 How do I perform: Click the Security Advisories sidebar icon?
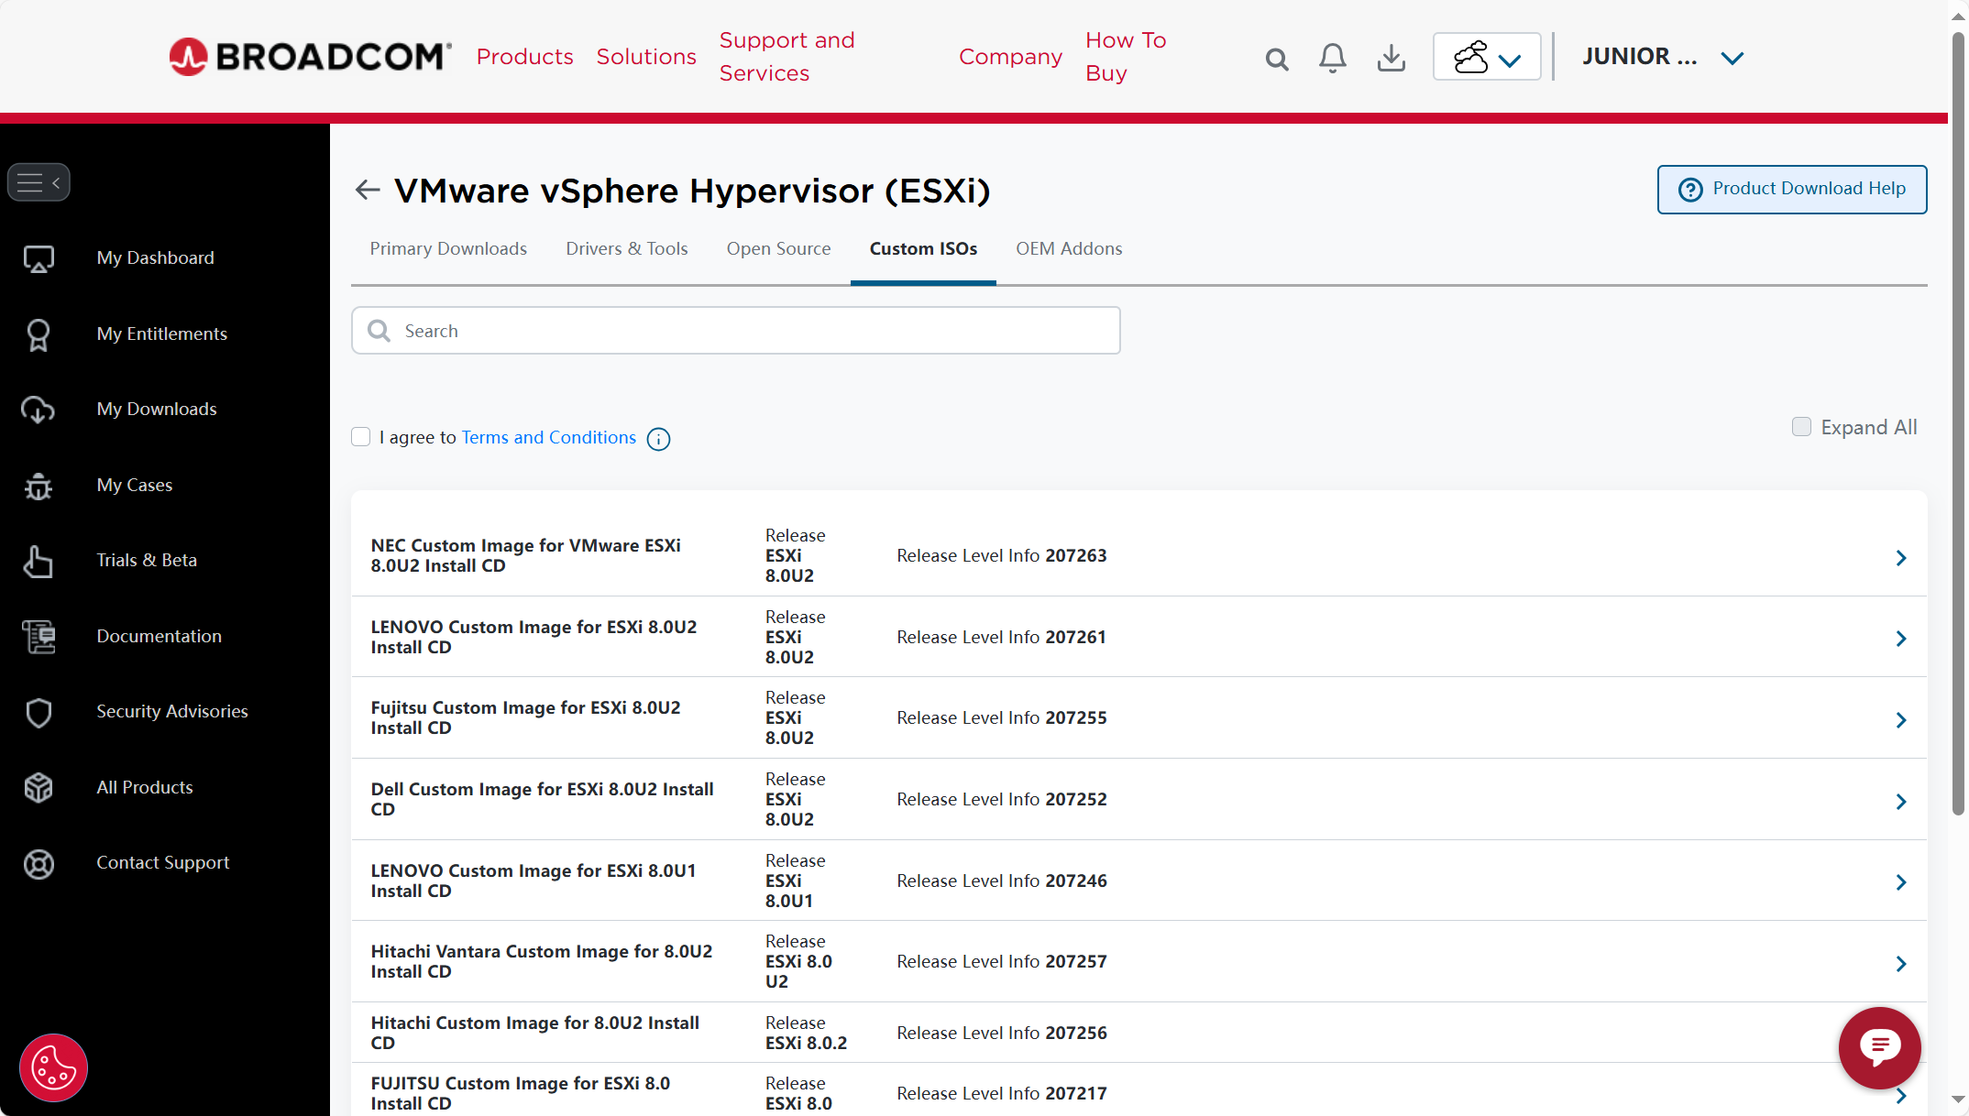(37, 711)
